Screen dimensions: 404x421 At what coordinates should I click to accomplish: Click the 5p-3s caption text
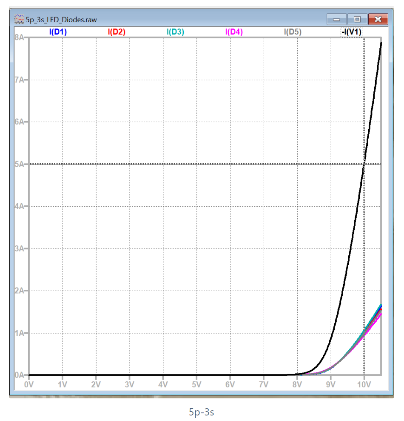[202, 412]
